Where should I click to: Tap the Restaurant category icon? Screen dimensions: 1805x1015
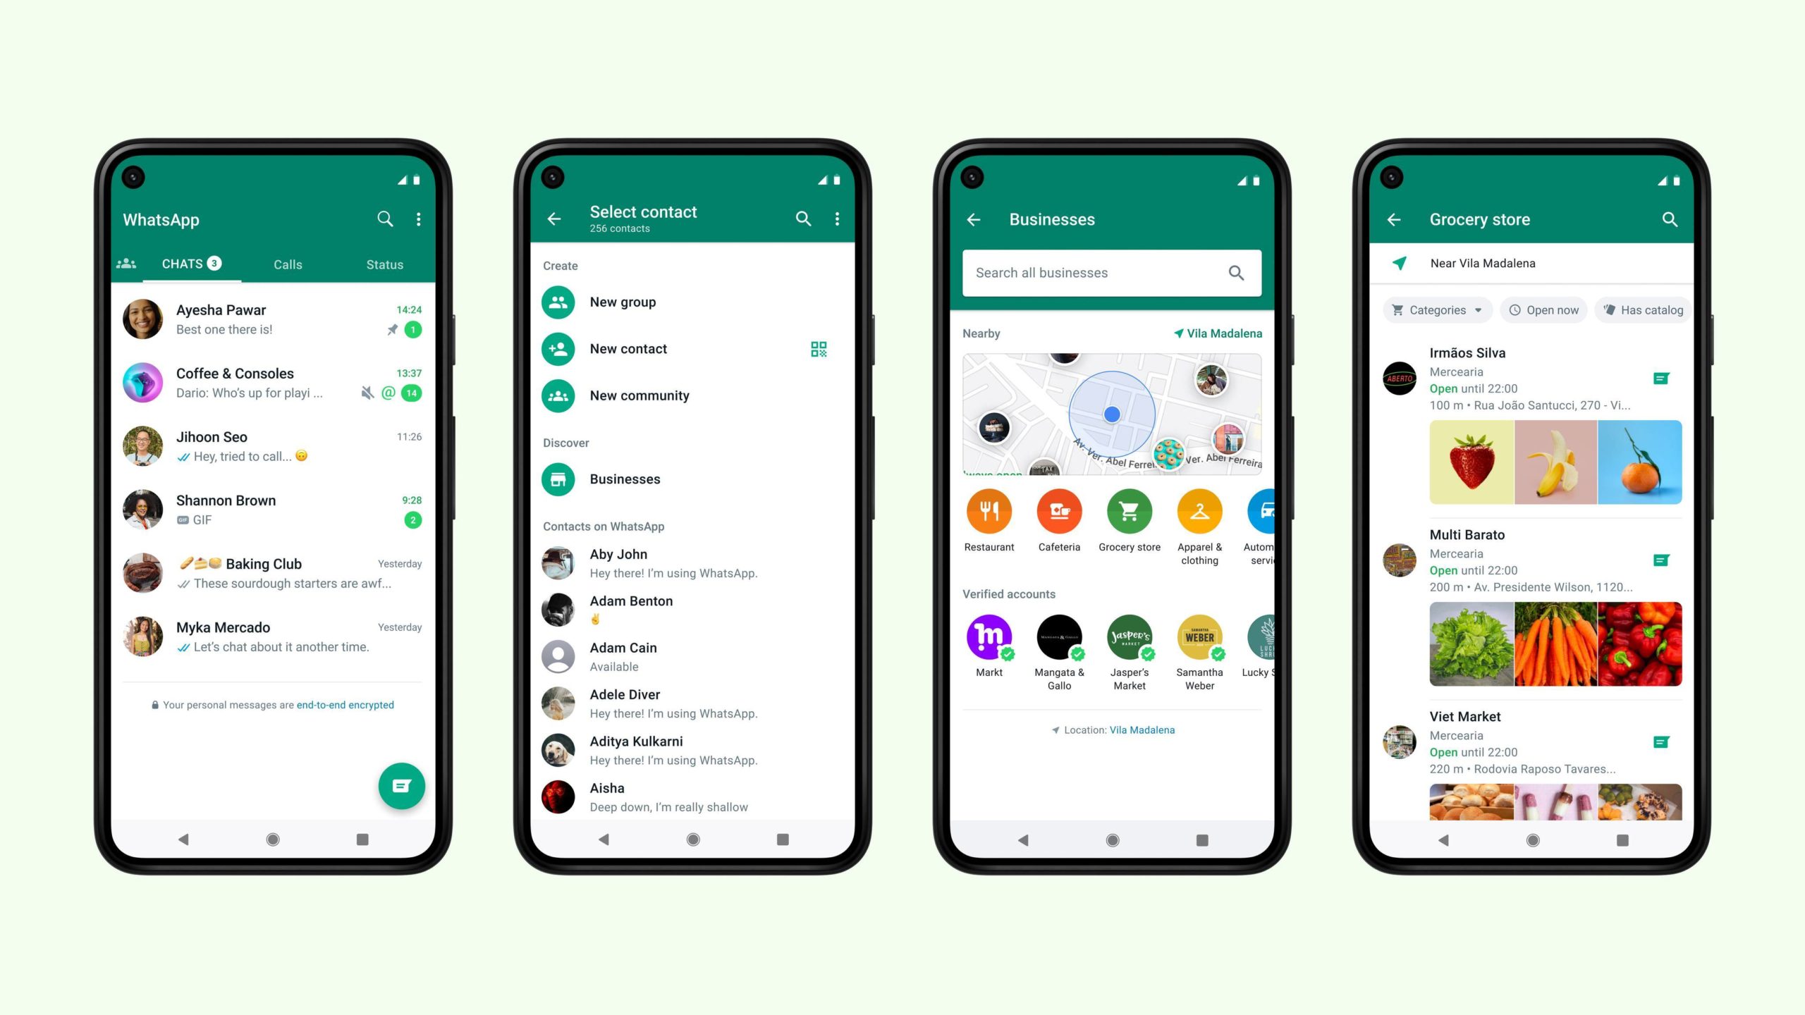click(x=989, y=515)
